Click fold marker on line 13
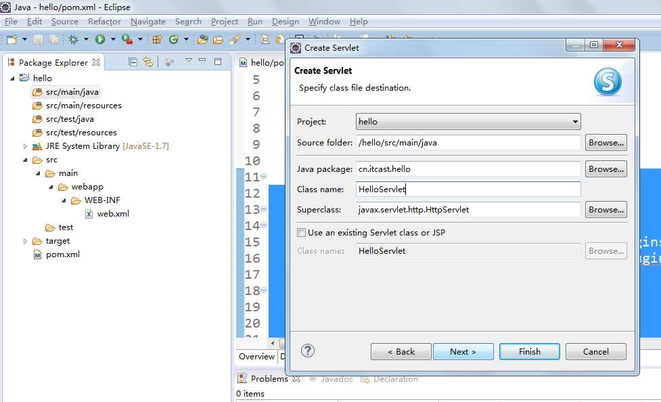This screenshot has width=661, height=402. (x=263, y=209)
